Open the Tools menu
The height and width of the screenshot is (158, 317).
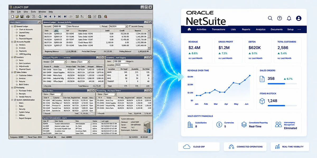coord(33,12)
